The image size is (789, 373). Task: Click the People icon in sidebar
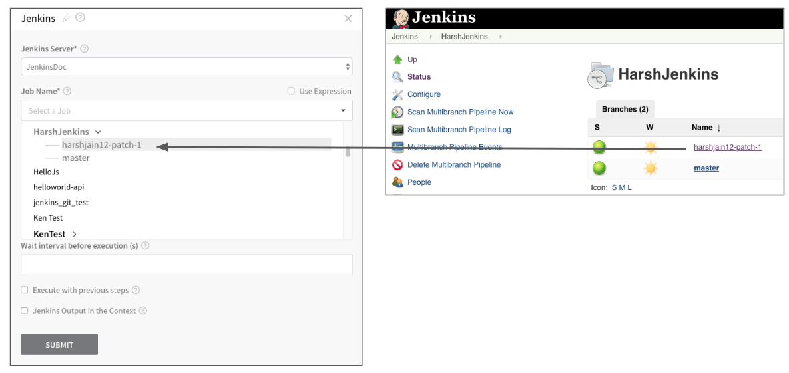click(397, 182)
